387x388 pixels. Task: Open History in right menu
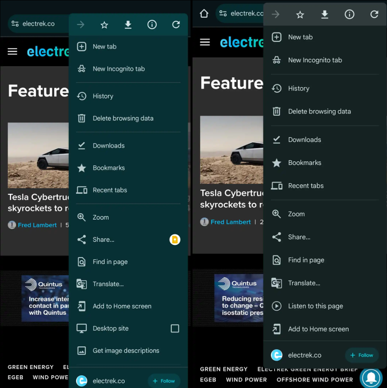[325, 88]
